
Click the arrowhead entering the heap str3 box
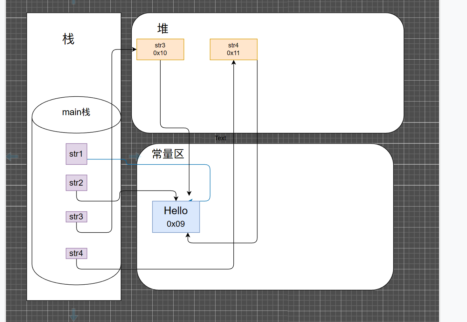[134, 50]
